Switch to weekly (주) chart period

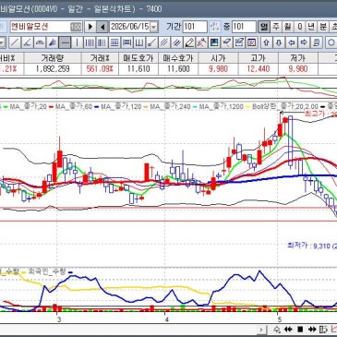(x=276, y=27)
